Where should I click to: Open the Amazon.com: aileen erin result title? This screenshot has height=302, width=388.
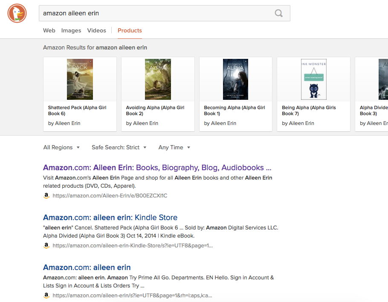[x=87, y=267]
